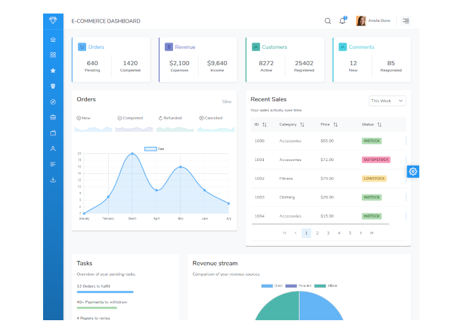Open the search magnifier in the top bar
Screen dimensions: 463x335
[x=328, y=21]
